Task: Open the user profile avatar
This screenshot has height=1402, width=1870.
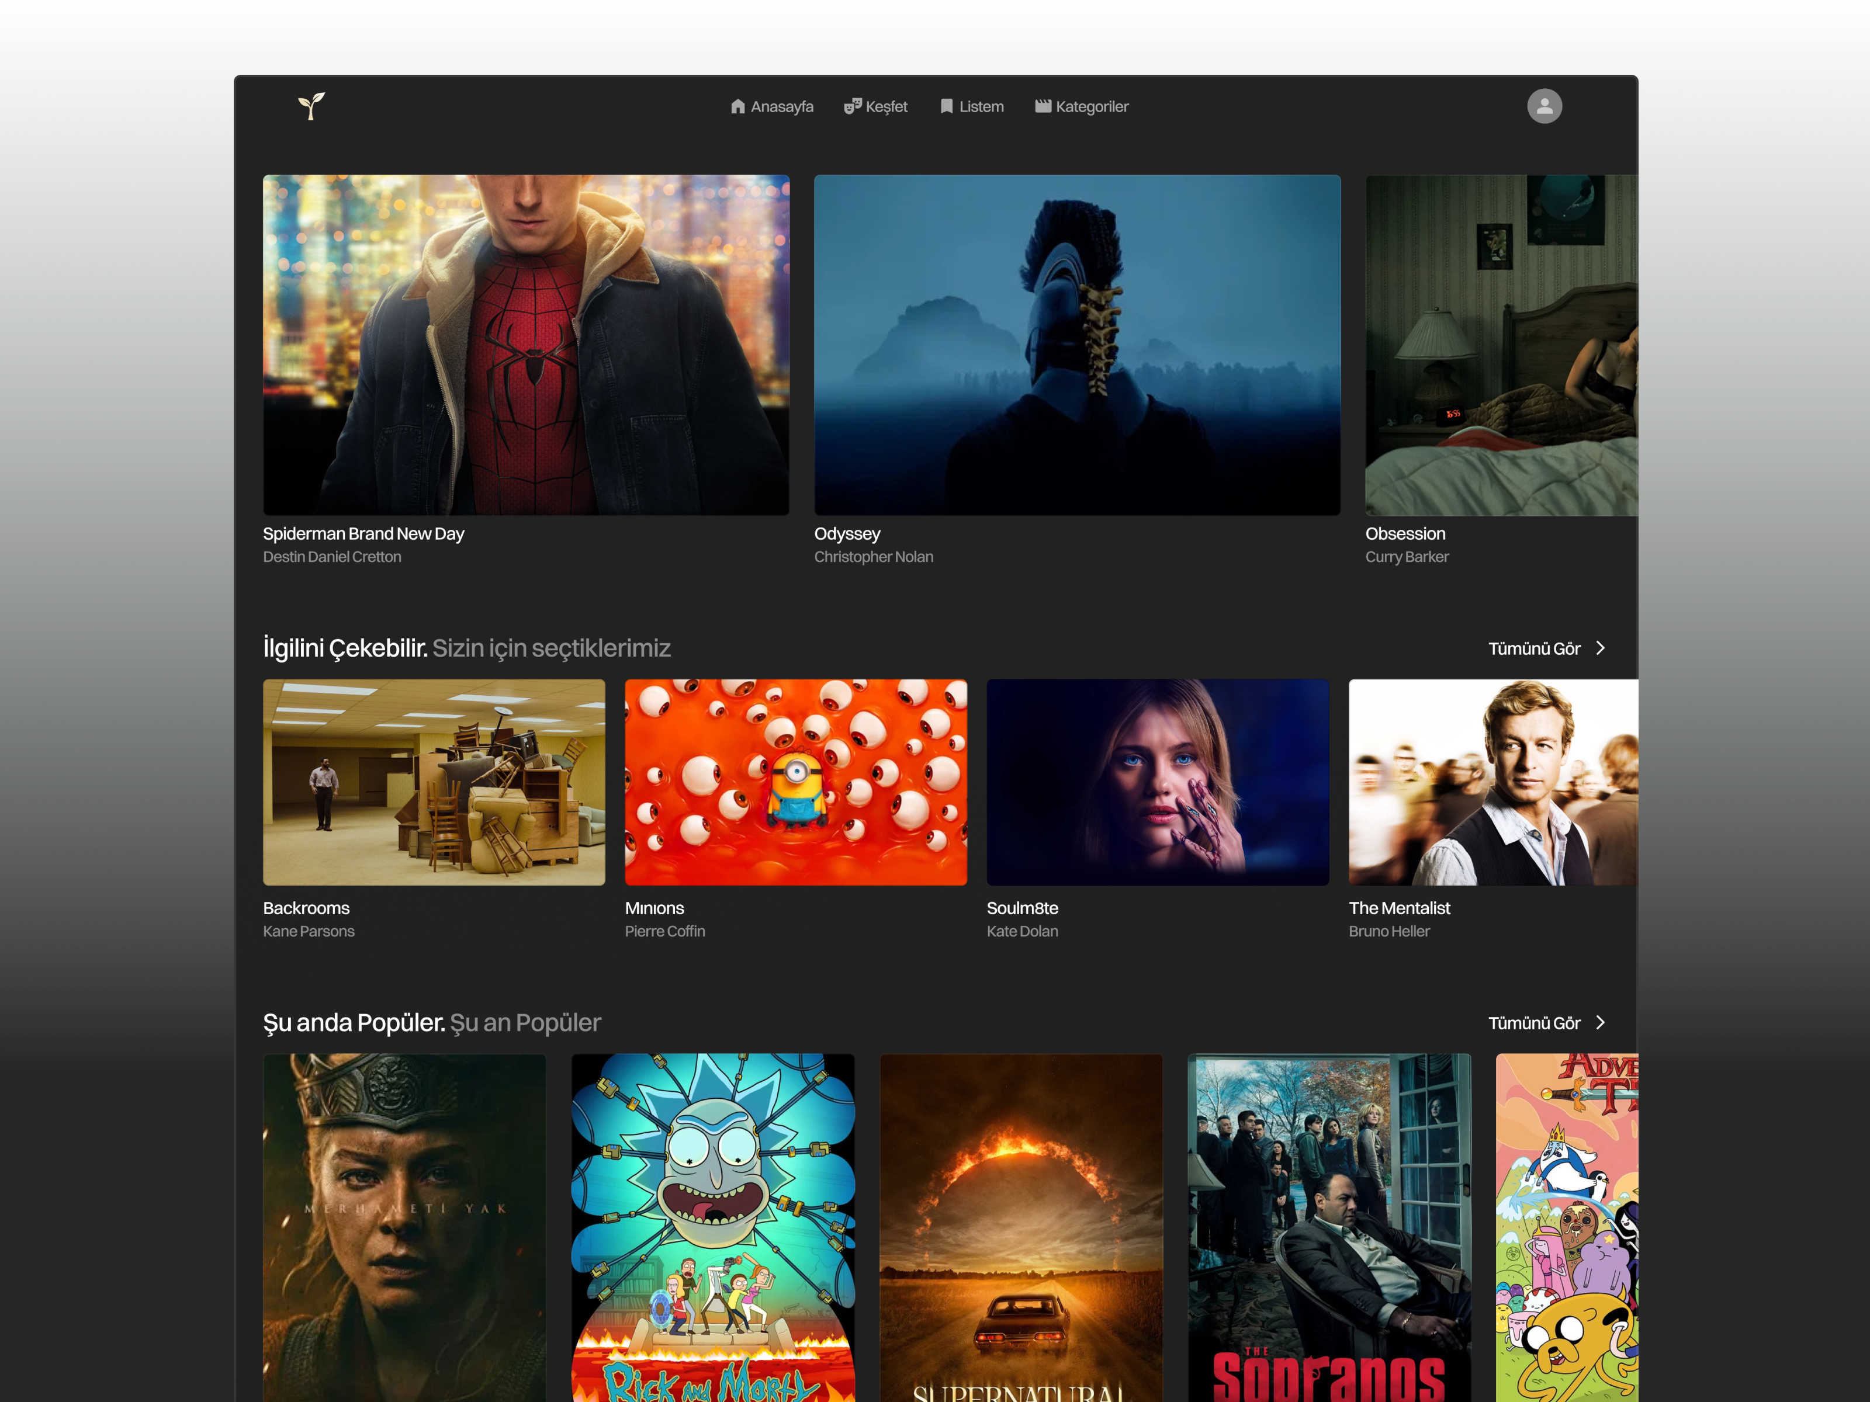Action: click(x=1545, y=106)
